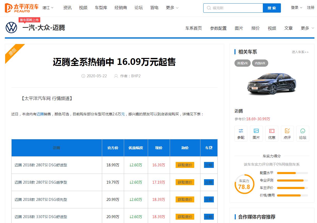Click the black 迈腾 car thumbnail
Screen dimensions: 317x223
pyautogui.click(x=272, y=84)
